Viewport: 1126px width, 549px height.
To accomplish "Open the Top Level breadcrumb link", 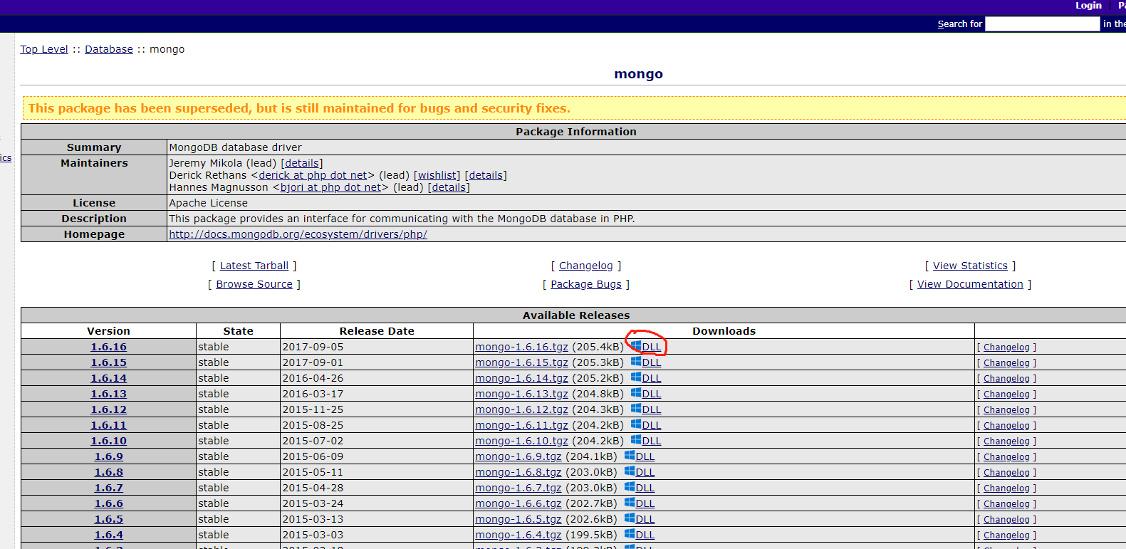I will [x=44, y=49].
